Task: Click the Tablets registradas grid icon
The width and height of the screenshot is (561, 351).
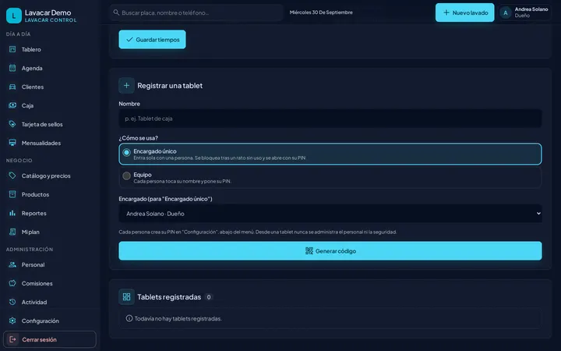Action: [127, 296]
